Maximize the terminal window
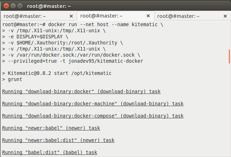 pyautogui.click(x=20, y=6)
